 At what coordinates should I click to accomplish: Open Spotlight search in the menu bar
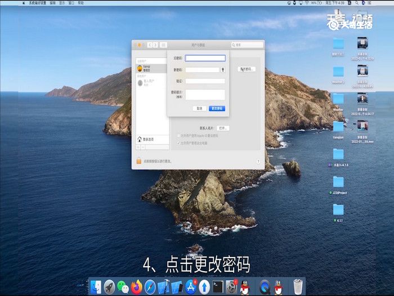pyautogui.click(x=357, y=3)
